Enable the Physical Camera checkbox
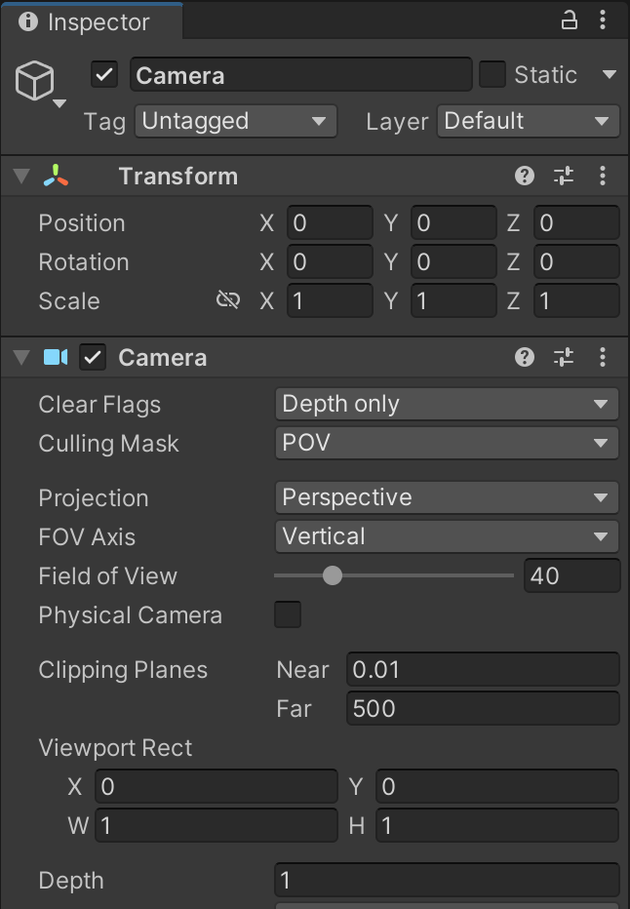The image size is (630, 909). coord(288,615)
